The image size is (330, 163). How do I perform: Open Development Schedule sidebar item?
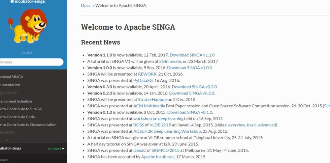click(16, 101)
